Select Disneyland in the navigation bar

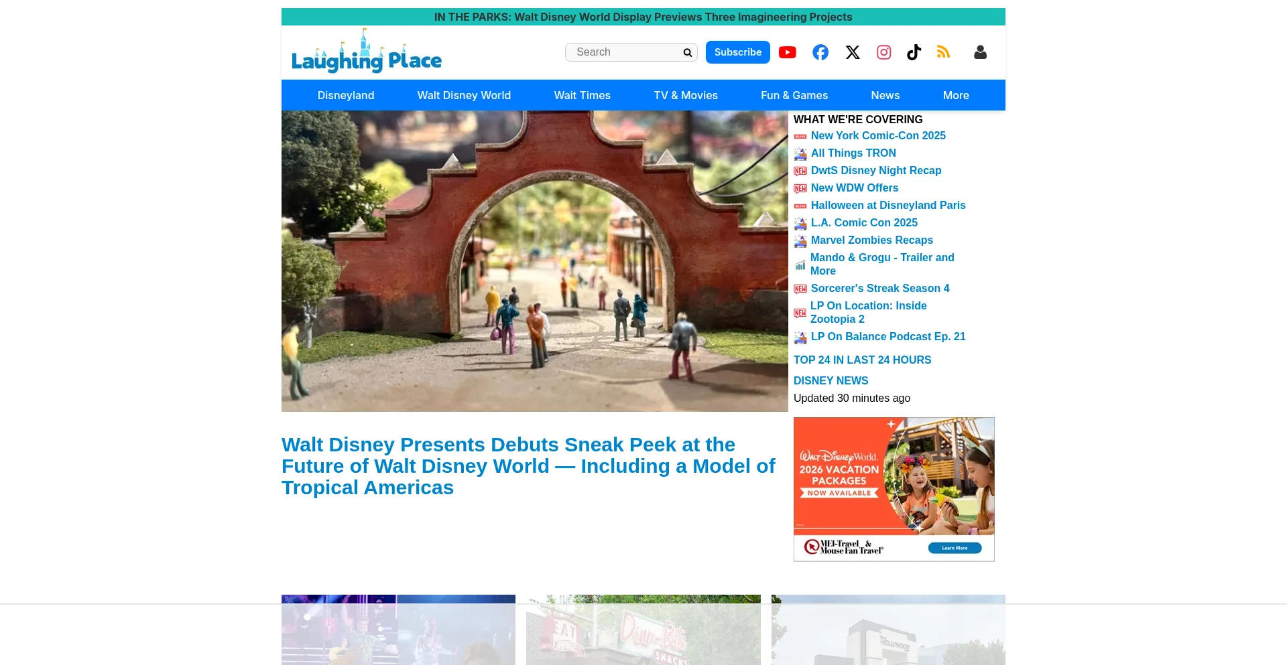coord(346,95)
